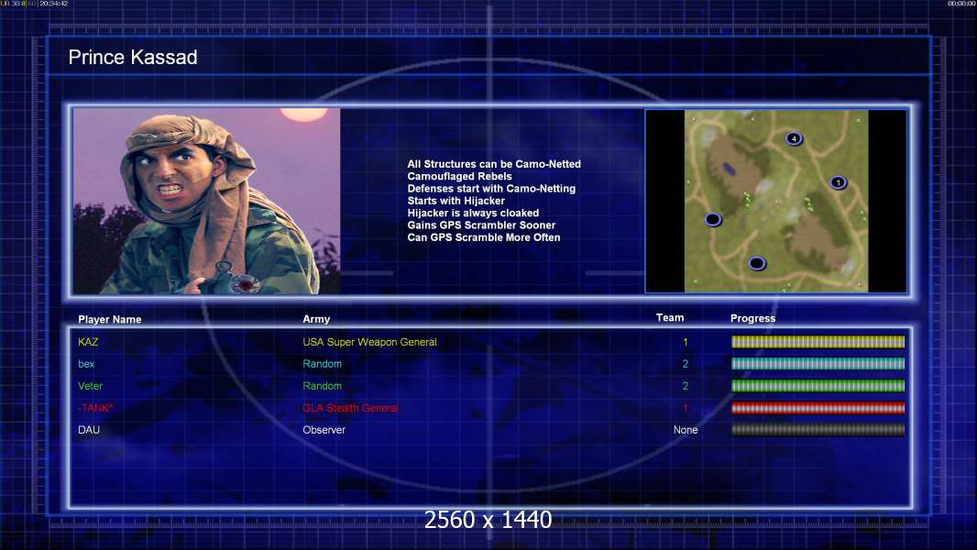Click 'Random' army in Veter's row
The width and height of the screenshot is (977, 550).
322,386
